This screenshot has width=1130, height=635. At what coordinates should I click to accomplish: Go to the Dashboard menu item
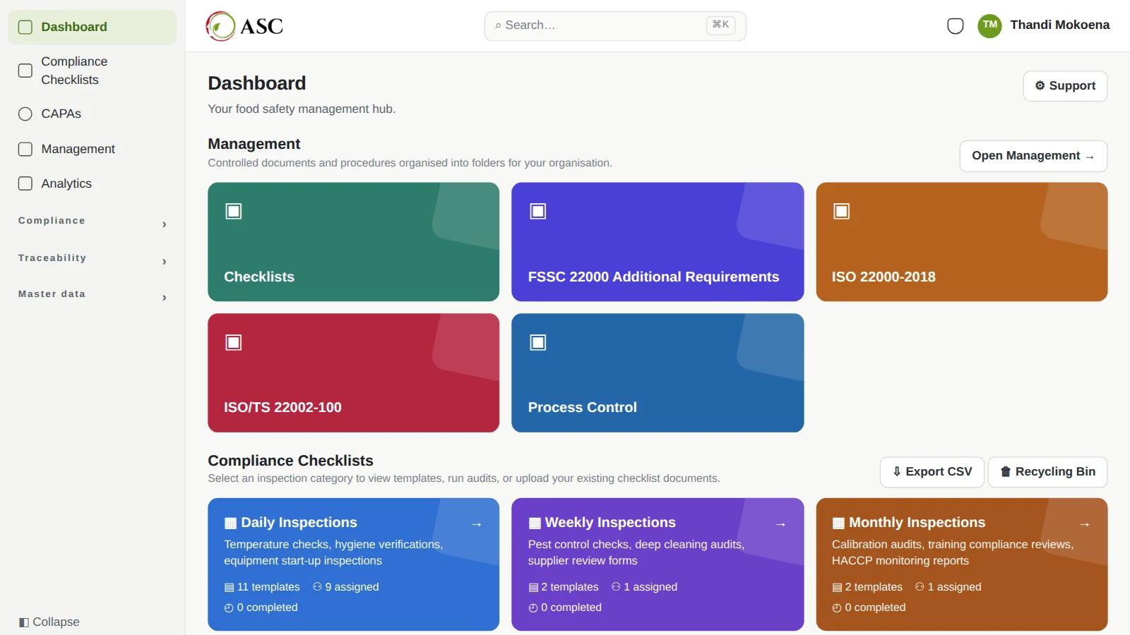coord(93,28)
